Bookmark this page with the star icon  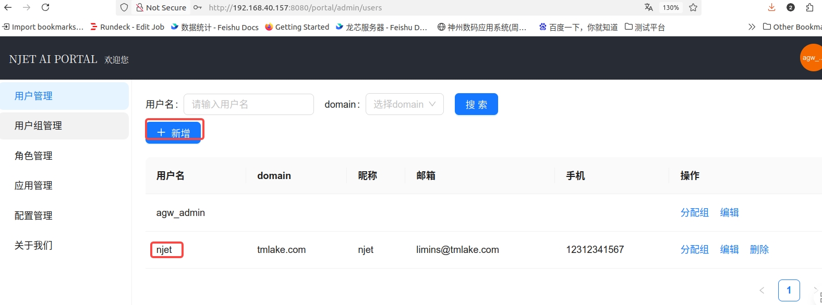(x=693, y=7)
